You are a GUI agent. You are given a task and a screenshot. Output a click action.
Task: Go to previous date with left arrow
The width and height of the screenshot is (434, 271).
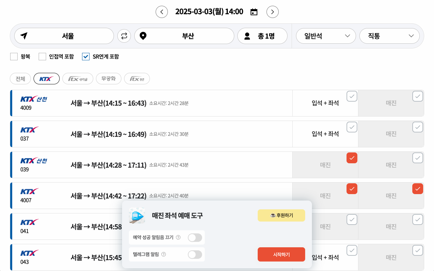pos(162,12)
